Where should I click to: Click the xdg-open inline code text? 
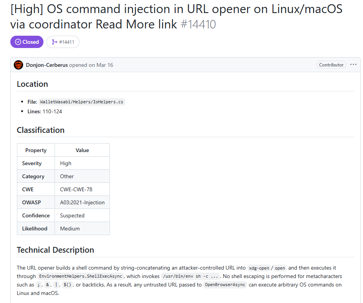pyautogui.click(x=259, y=268)
